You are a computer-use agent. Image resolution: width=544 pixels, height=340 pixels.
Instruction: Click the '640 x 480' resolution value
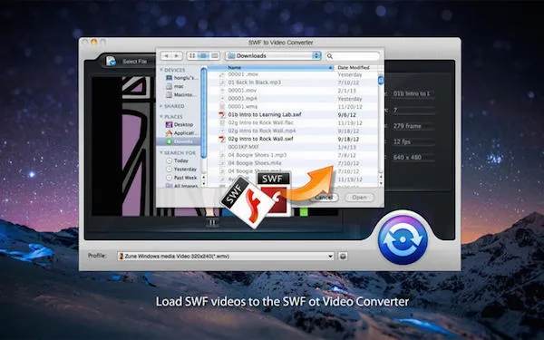[x=407, y=157]
